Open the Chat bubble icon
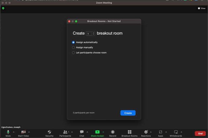Screen dimensions: 208x138 [82, 132]
